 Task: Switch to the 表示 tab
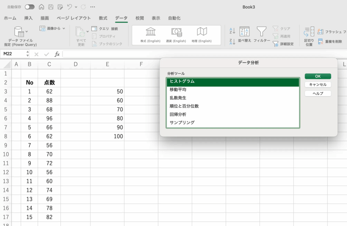point(156,18)
